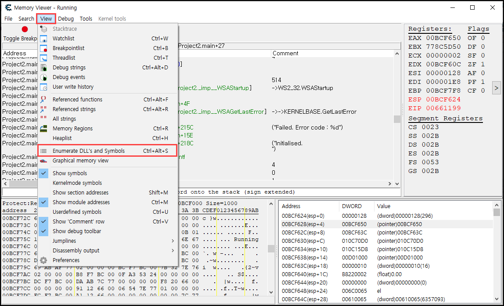This screenshot has height=306, width=504.
Task: Select stack row 00BCF628(esp+4)
Action: (x=387, y=224)
